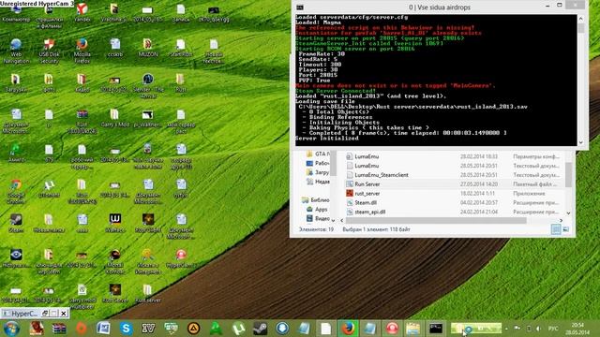
Task: Open AIMP player from the taskbar
Action: coord(193,329)
